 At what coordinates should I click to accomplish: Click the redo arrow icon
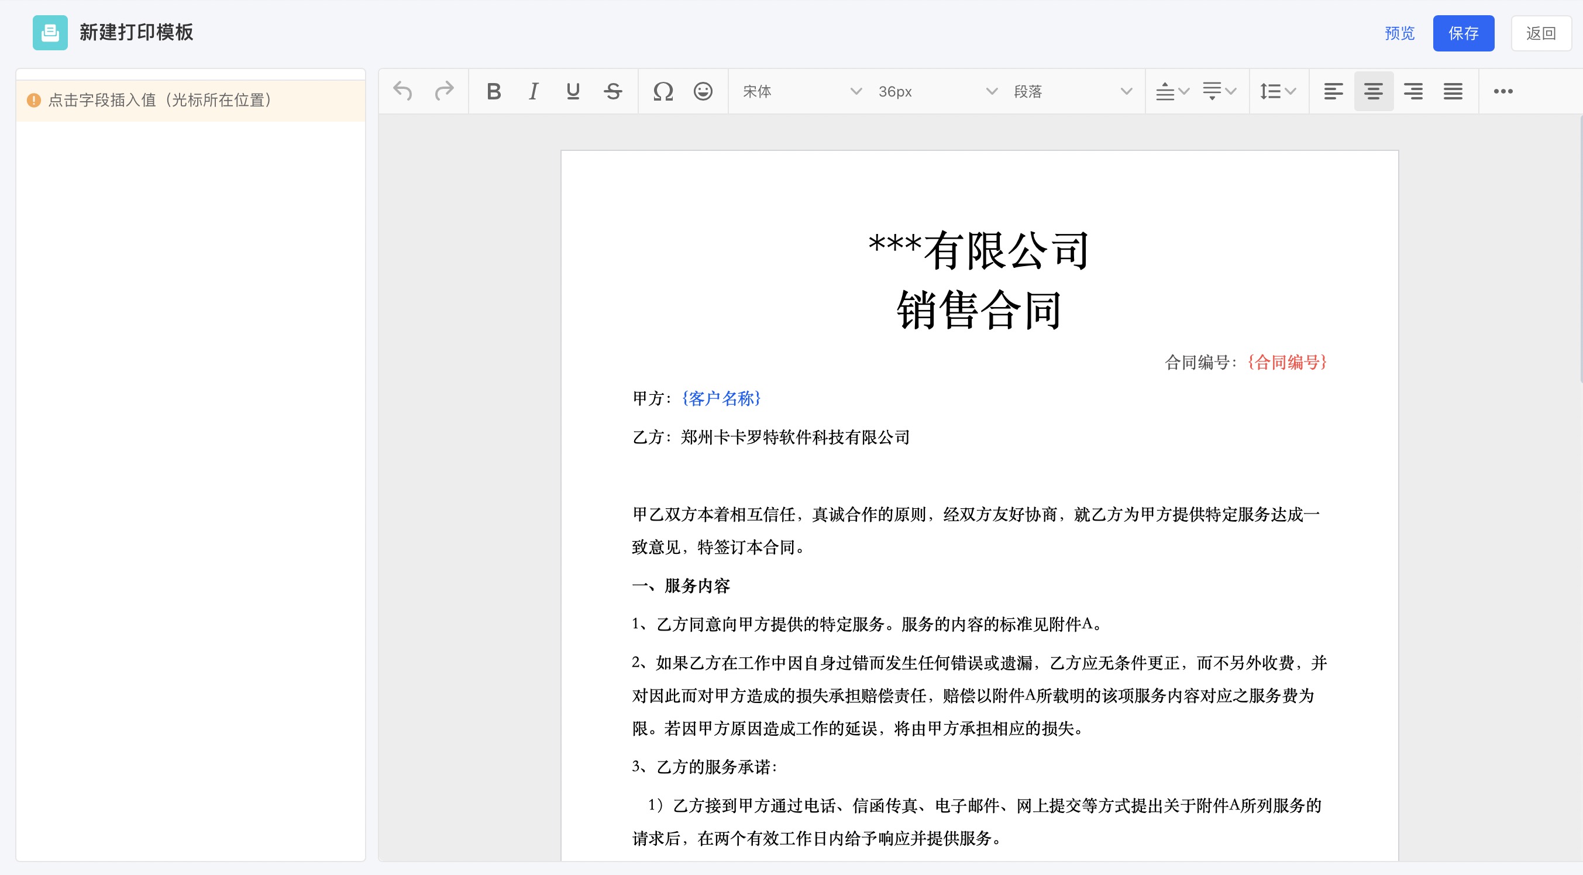point(443,91)
